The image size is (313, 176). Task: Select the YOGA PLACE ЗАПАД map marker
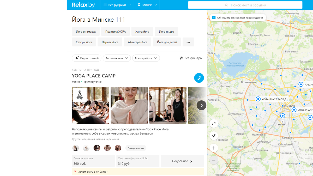[x=258, y=99]
